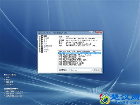
Task: Toggle the Modem checkbox
Action: click(x=42, y=48)
